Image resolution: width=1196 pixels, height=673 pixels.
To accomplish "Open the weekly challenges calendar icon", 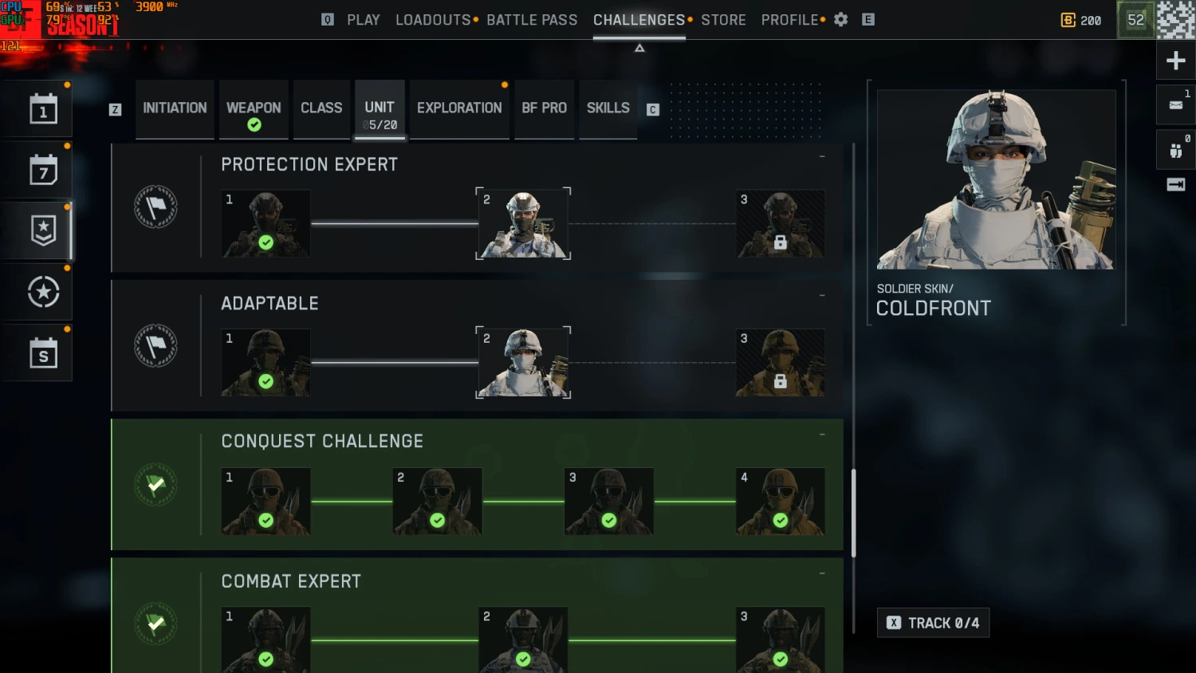I will [43, 170].
